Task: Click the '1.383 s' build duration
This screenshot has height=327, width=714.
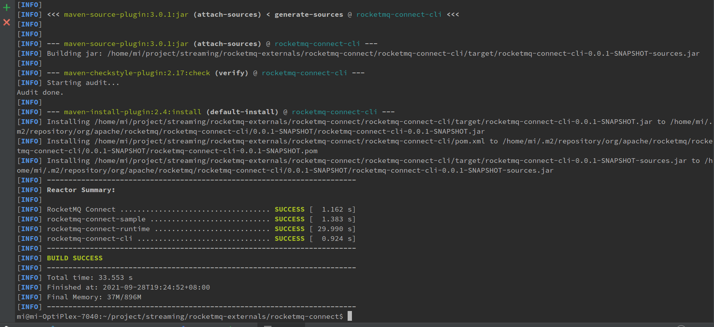Action: (336, 219)
